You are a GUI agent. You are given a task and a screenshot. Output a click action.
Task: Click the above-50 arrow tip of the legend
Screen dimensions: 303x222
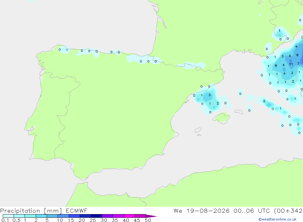click(151, 216)
